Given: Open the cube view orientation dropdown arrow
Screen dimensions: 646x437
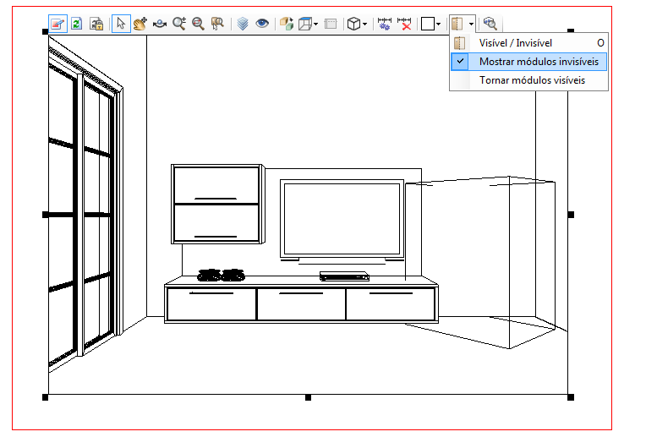Looking at the screenshot, I should point(364,24).
